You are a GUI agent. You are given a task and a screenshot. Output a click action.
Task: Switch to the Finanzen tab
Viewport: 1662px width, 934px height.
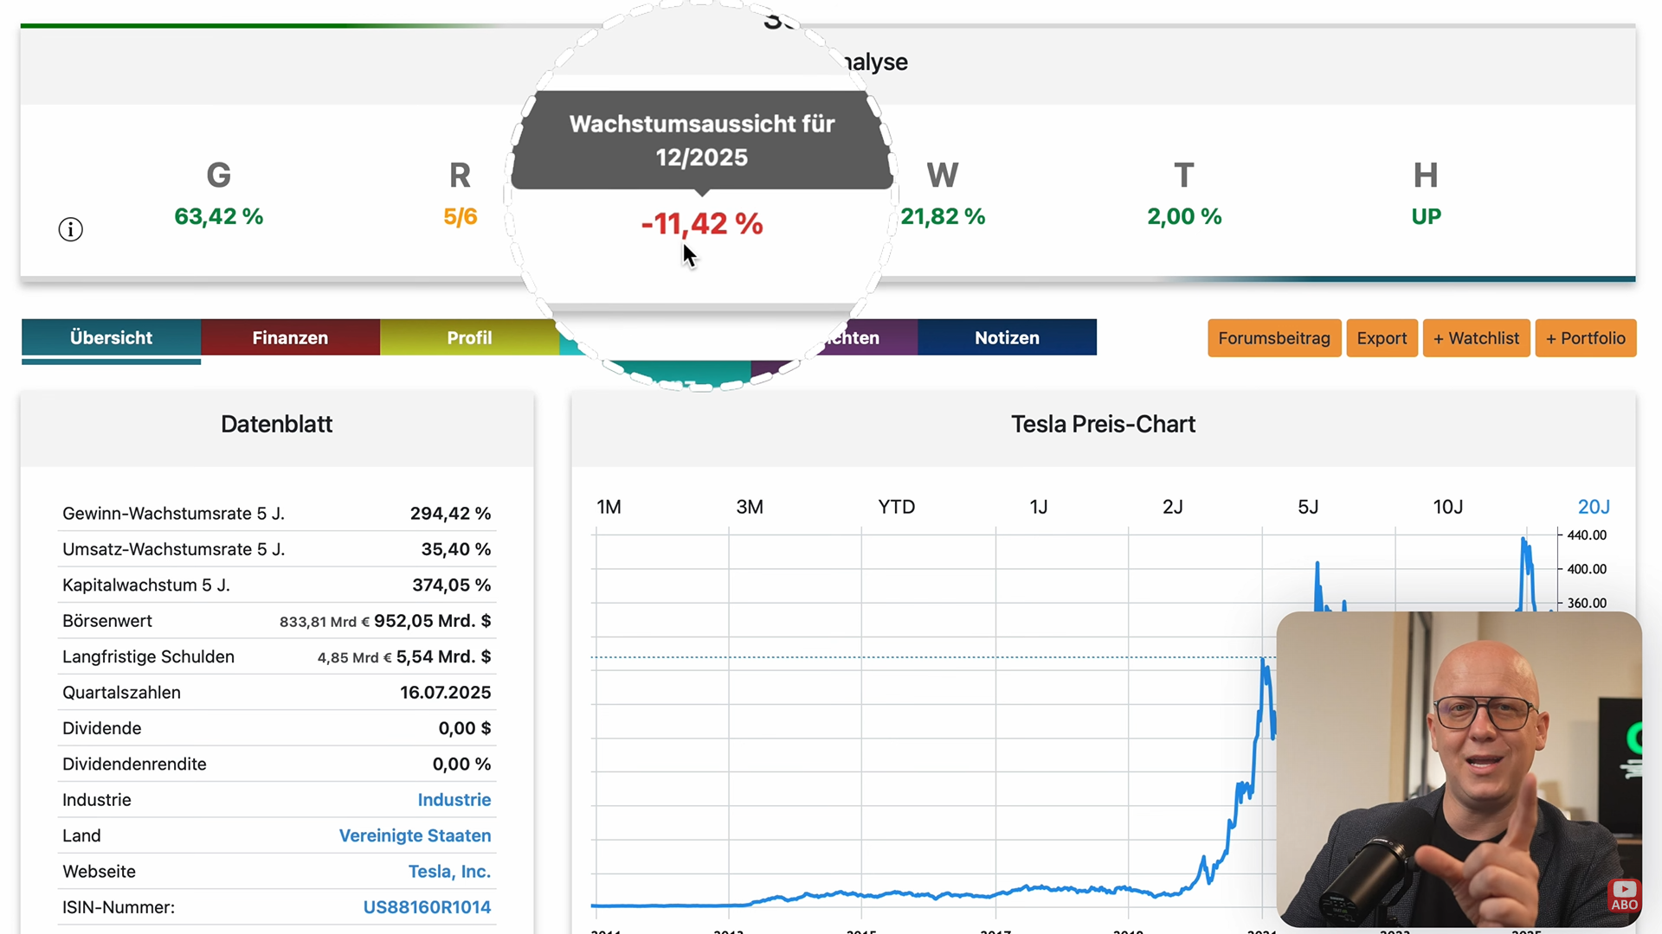[x=290, y=337]
